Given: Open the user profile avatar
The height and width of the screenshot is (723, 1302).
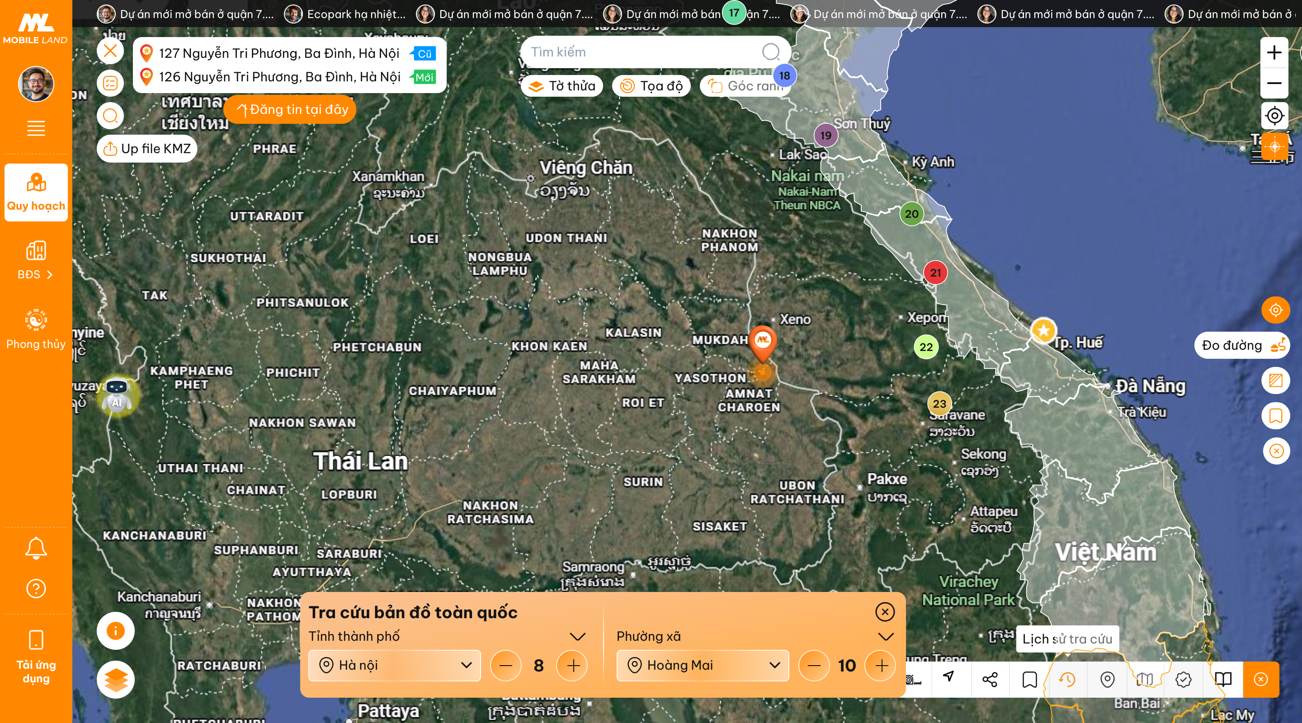Looking at the screenshot, I should [x=36, y=84].
